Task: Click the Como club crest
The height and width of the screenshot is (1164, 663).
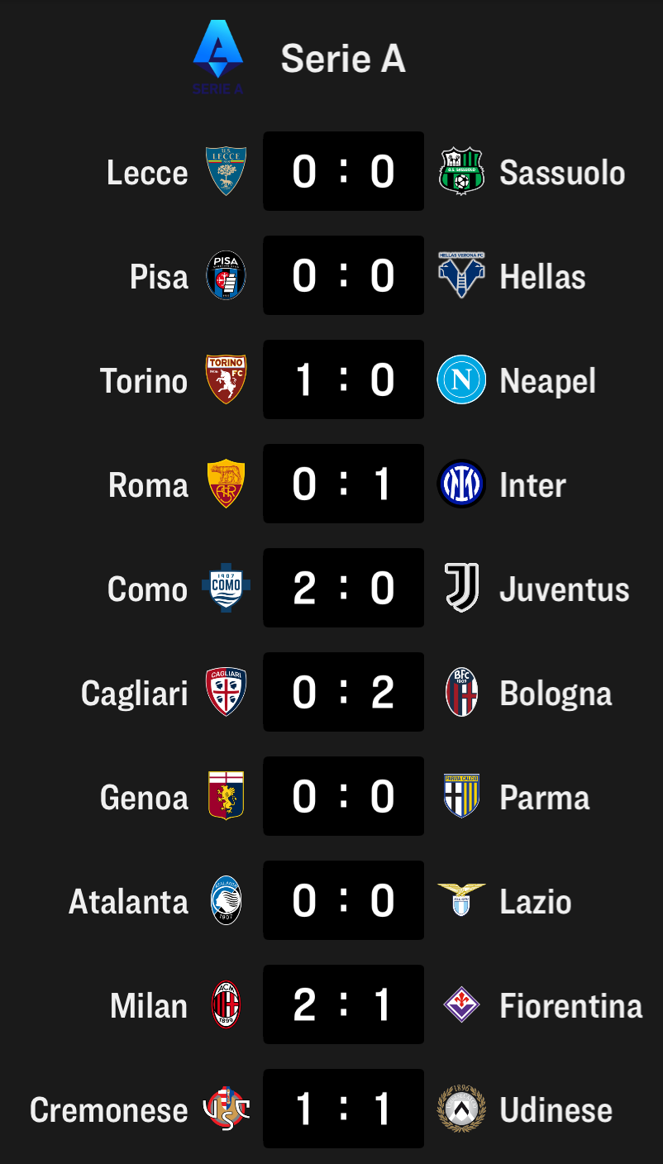Action: coord(226,588)
